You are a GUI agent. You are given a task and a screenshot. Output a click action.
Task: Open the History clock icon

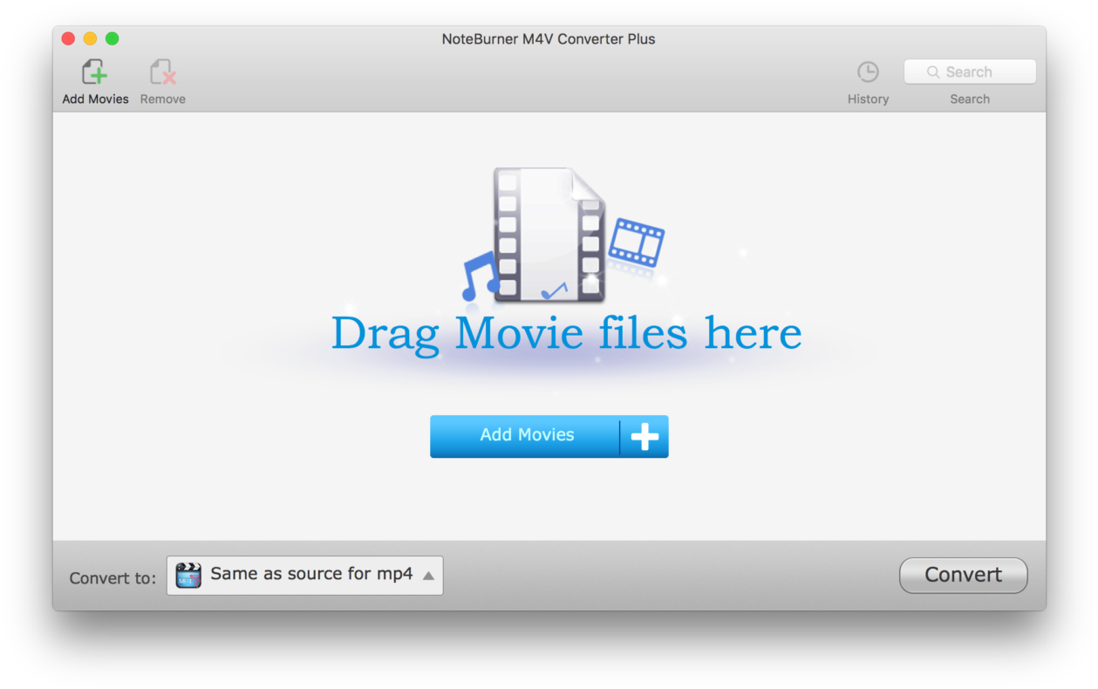pos(868,72)
